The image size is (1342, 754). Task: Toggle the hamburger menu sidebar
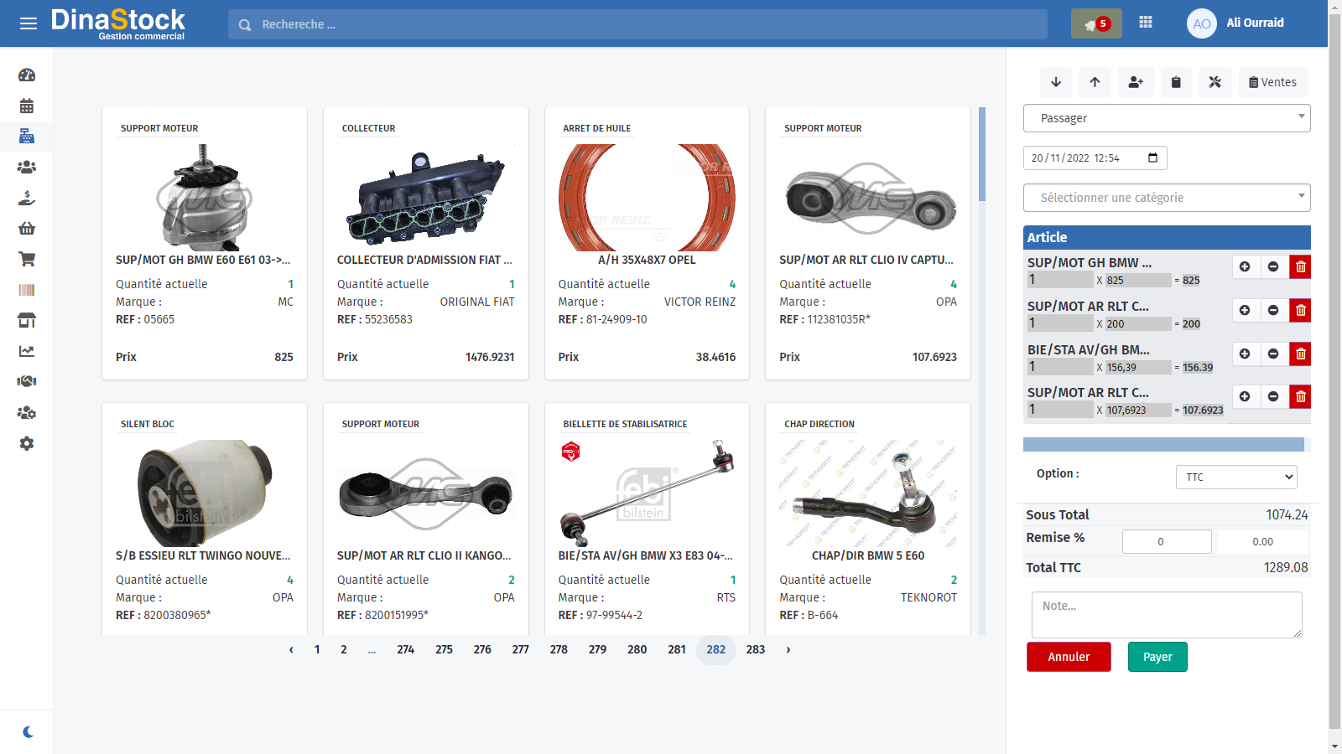pyautogui.click(x=29, y=23)
